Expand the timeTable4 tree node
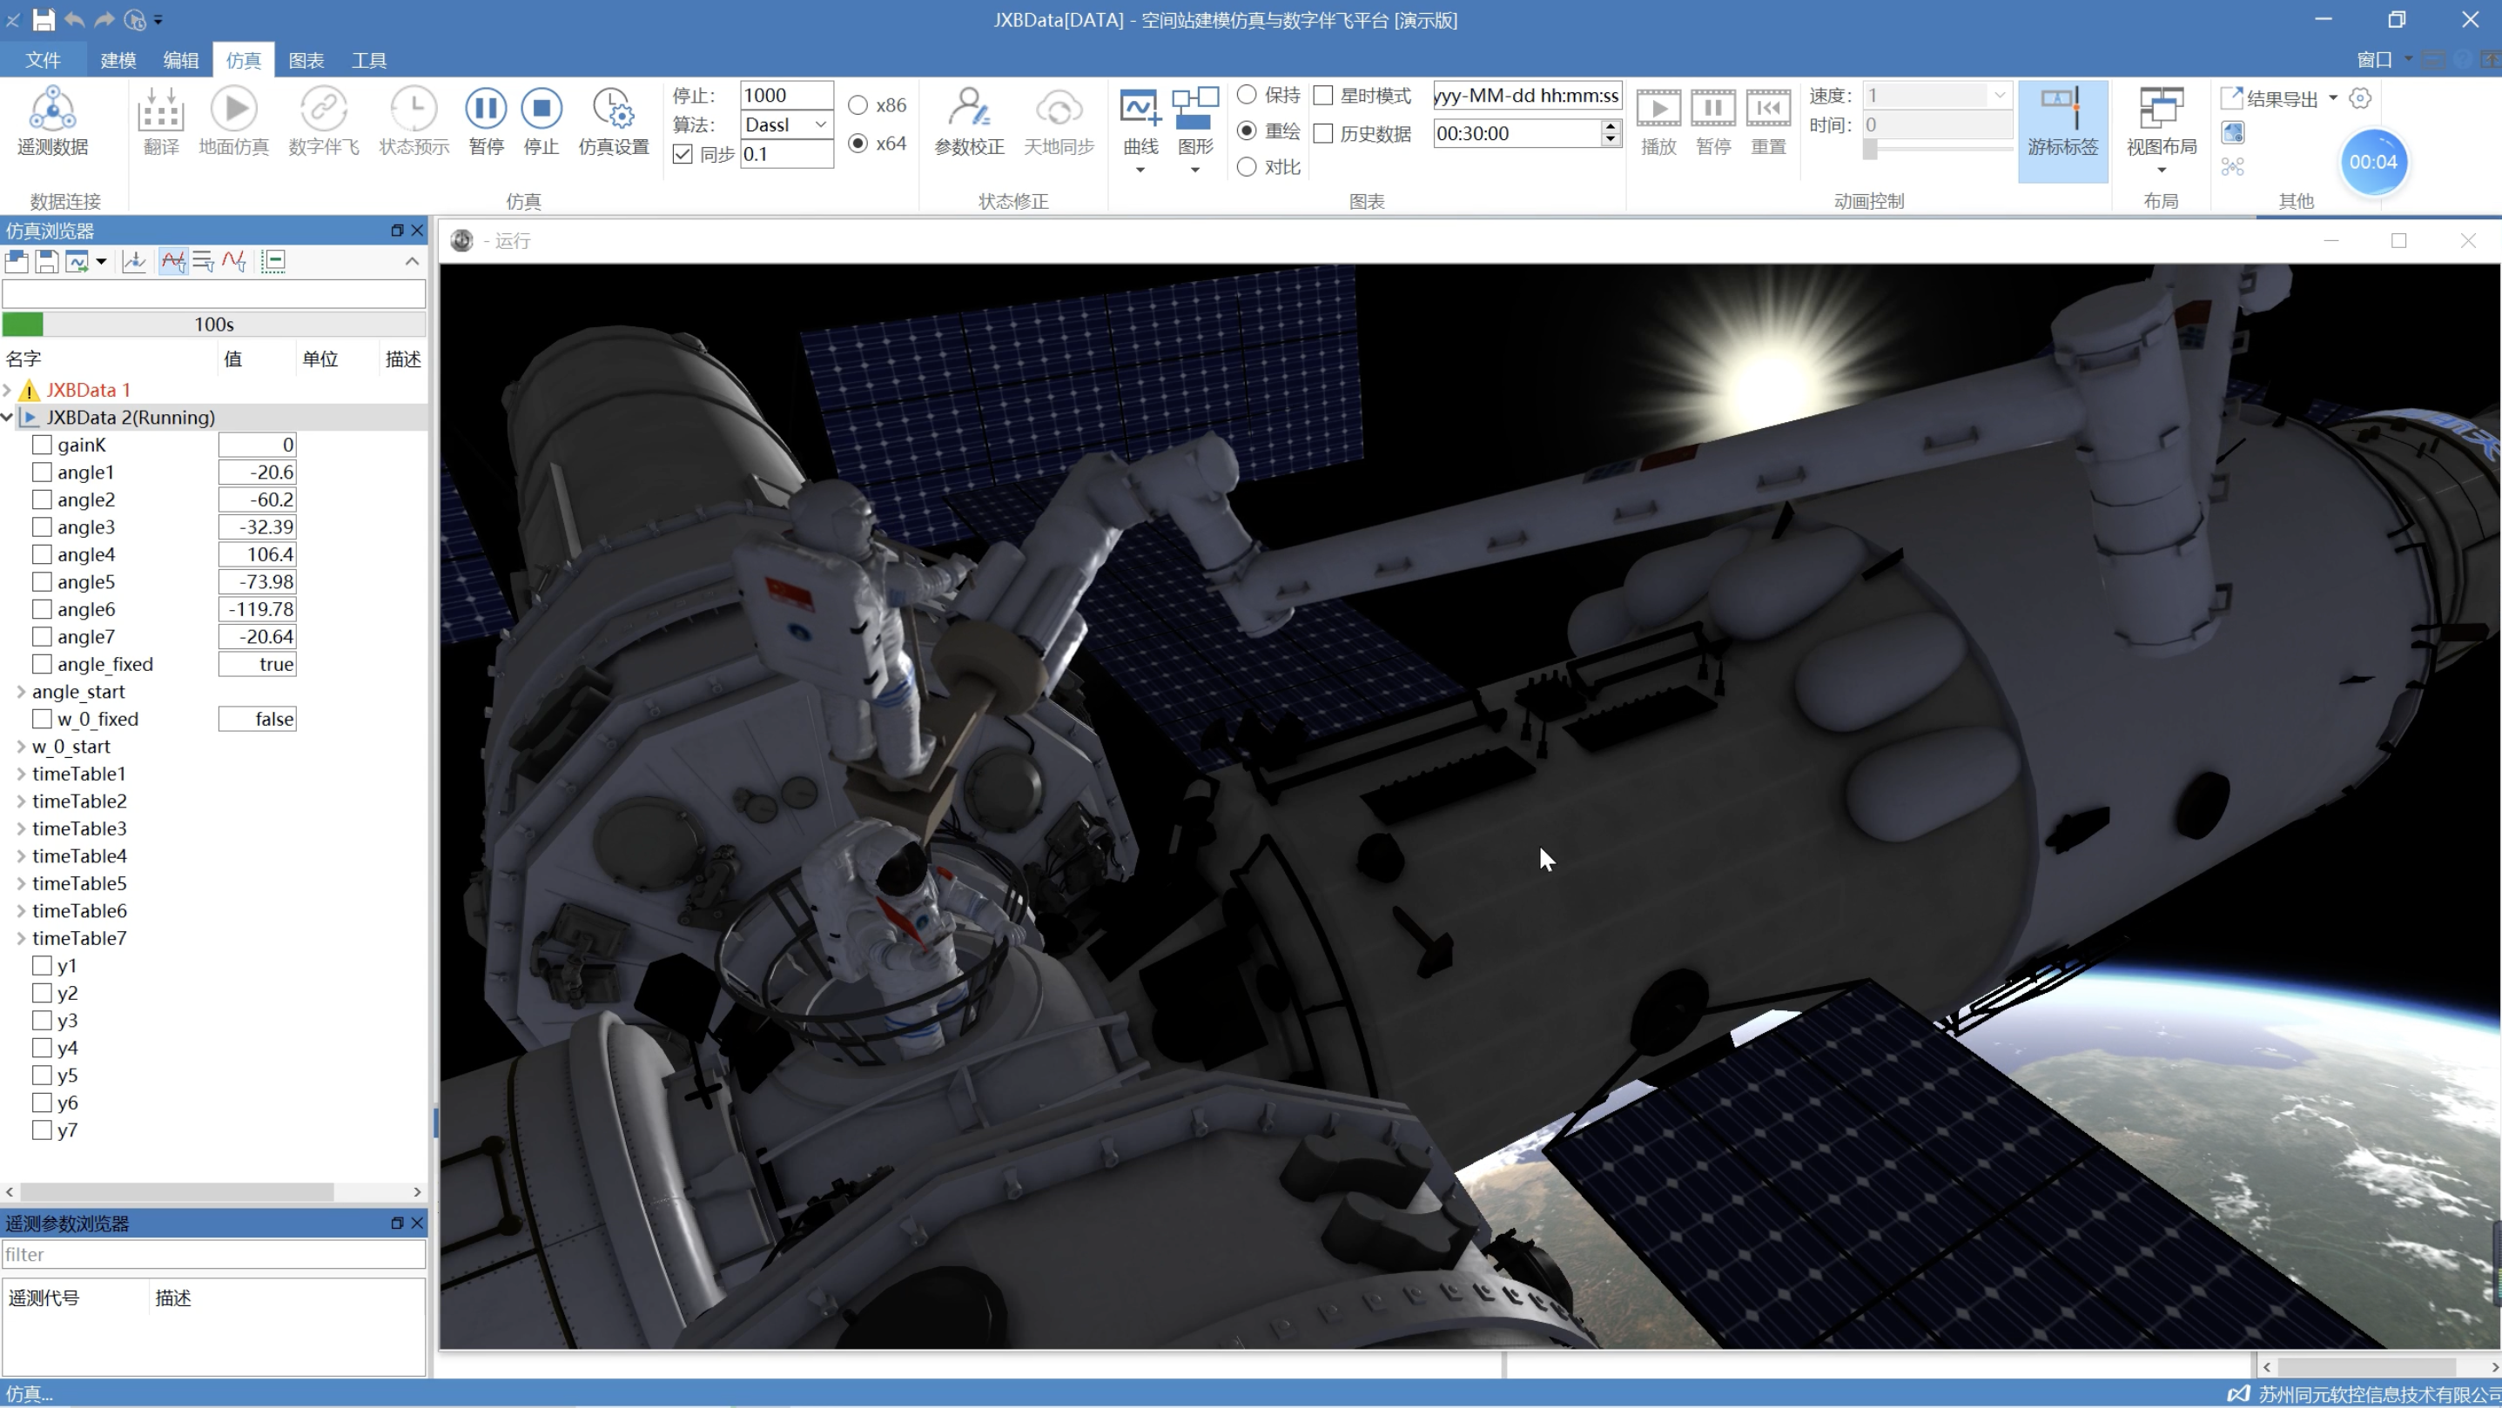Screen dimensions: 2502x1408 tap(22, 856)
